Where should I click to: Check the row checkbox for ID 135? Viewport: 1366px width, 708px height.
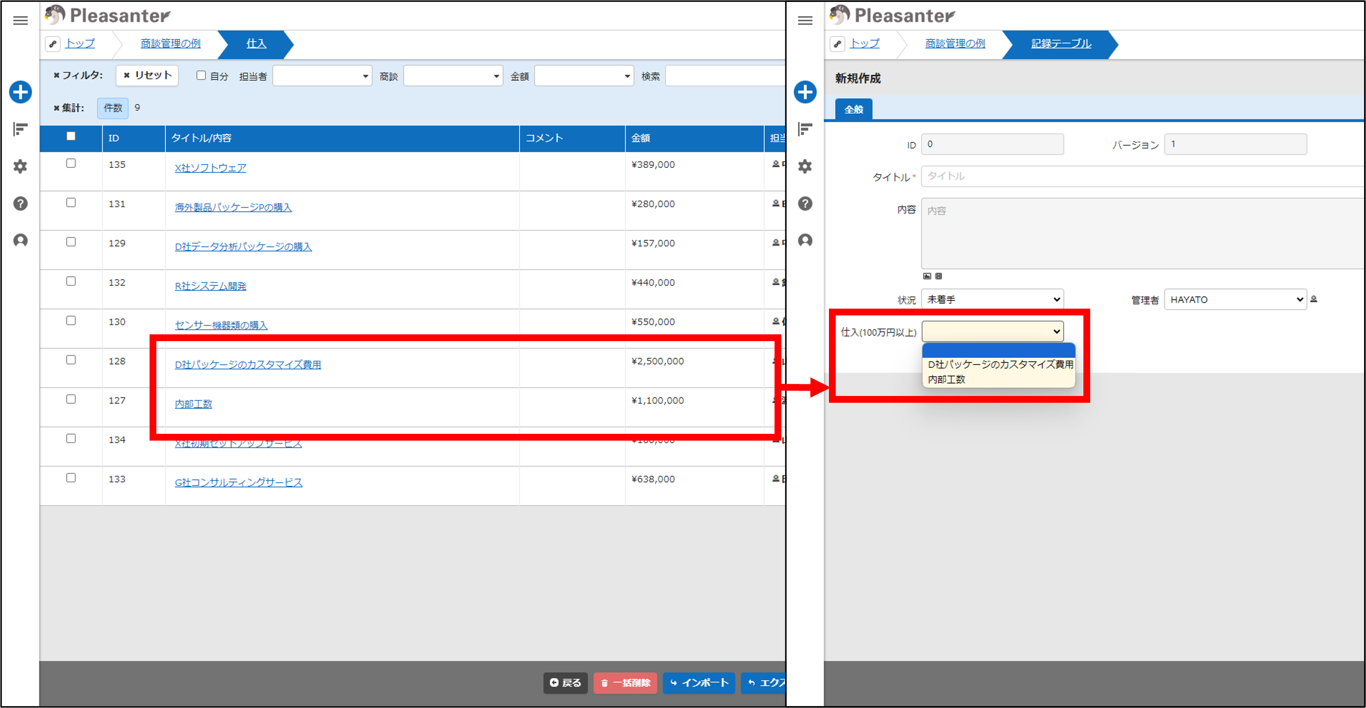point(71,163)
